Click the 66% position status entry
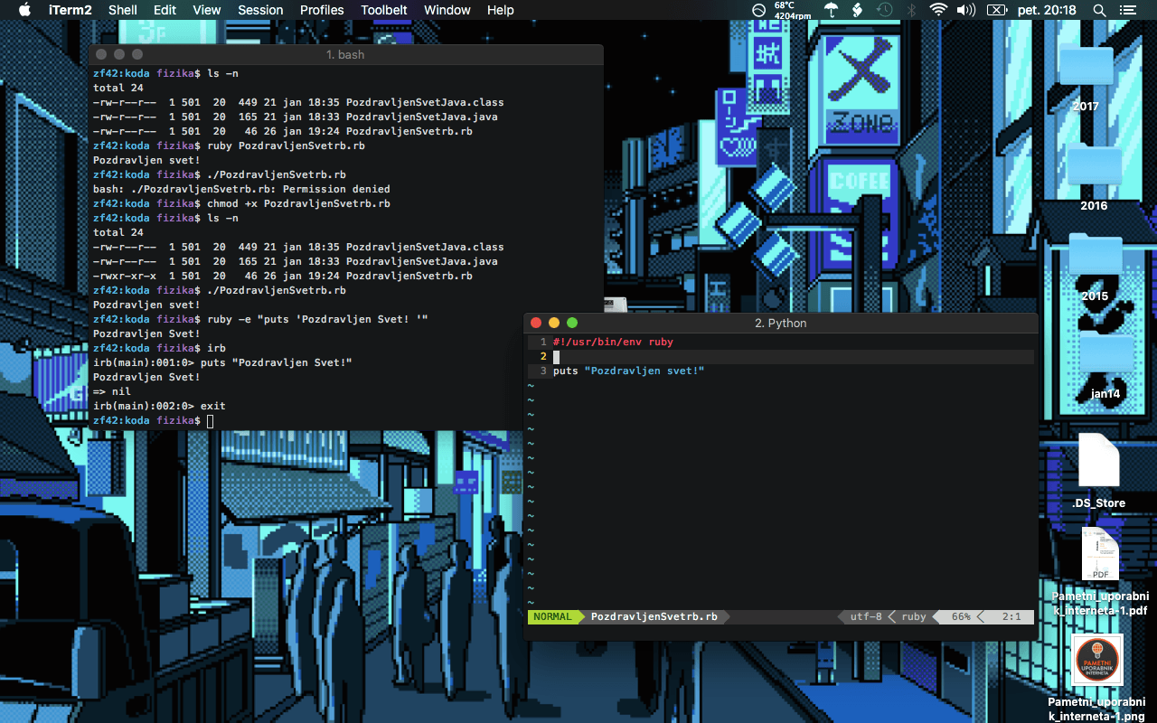The image size is (1157, 723). click(x=961, y=617)
